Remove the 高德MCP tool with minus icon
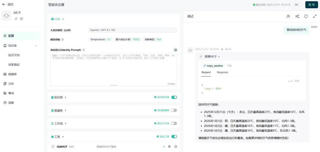The width and height of the screenshot is (320, 152). (176, 146)
